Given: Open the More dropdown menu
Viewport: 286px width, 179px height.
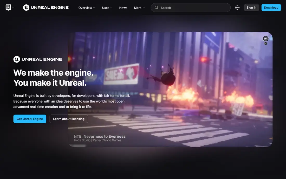Looking at the screenshot, I should (139, 8).
